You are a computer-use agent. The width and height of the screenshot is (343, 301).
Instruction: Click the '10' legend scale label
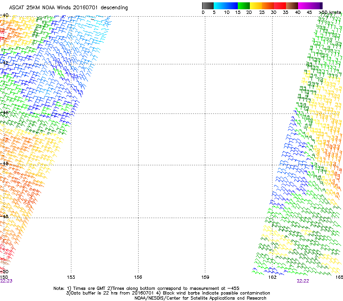point(227,13)
